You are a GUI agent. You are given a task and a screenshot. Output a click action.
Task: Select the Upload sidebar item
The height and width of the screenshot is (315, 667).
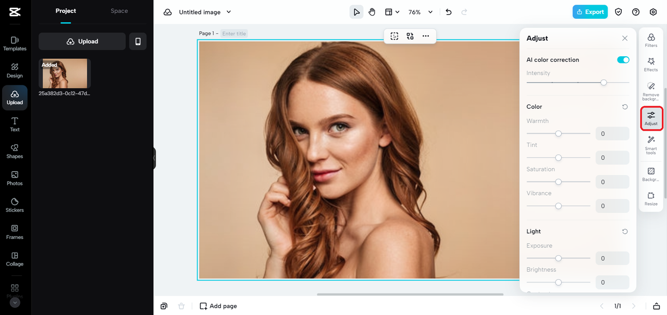(15, 98)
